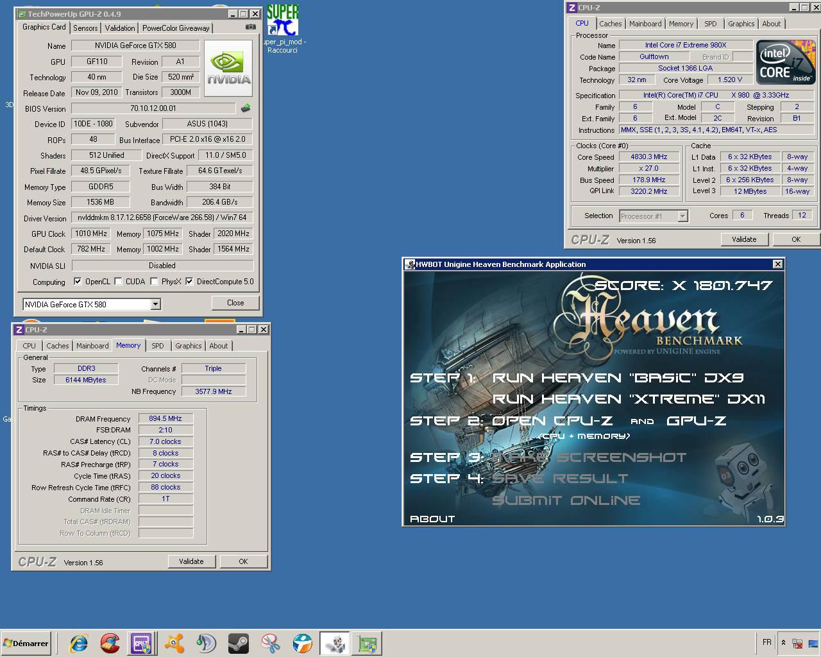Click the disconnected network tray icon

[797, 643]
